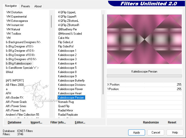Choose Quad Flip filter
The height and width of the screenshot is (138, 186).
coord(64,106)
